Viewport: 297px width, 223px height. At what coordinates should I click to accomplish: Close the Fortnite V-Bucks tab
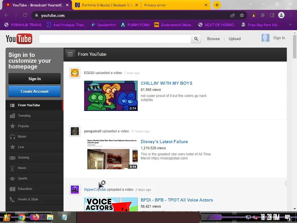[137, 5]
